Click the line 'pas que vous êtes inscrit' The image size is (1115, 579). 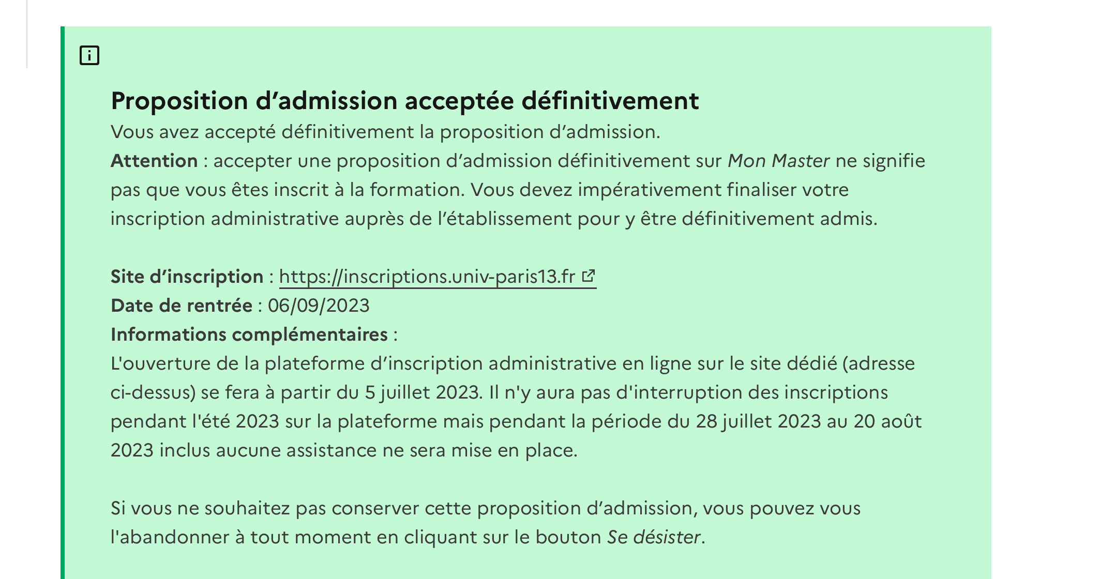479,190
